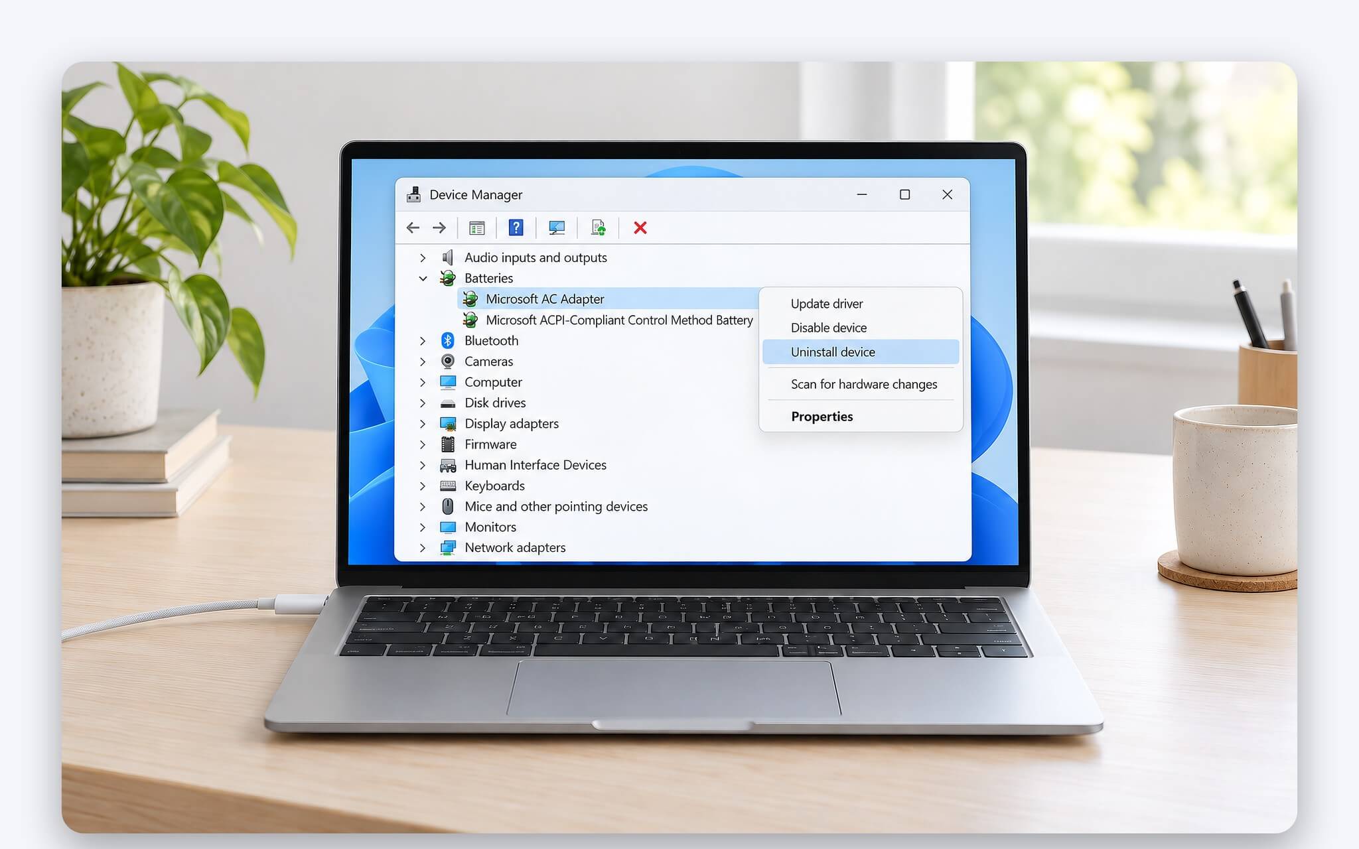Click Scan for hardware changes
The height and width of the screenshot is (849, 1359).
(x=861, y=384)
